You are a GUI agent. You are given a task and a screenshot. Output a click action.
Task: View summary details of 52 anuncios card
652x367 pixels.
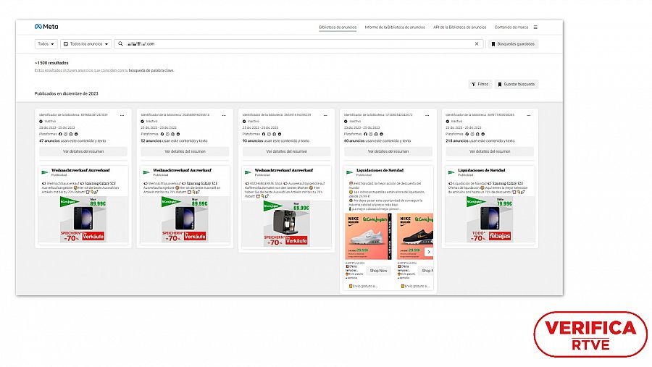[185, 151]
